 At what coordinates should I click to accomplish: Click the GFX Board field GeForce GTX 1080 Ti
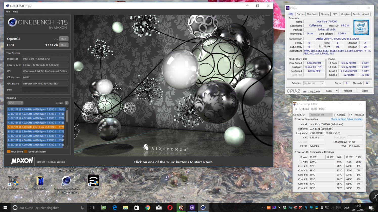pyautogui.click(x=45, y=83)
